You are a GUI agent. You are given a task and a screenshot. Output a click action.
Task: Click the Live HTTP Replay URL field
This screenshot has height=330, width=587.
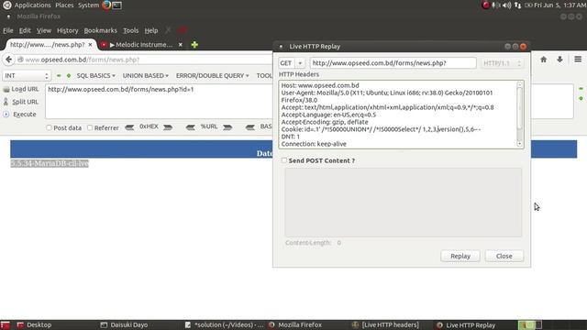393,63
